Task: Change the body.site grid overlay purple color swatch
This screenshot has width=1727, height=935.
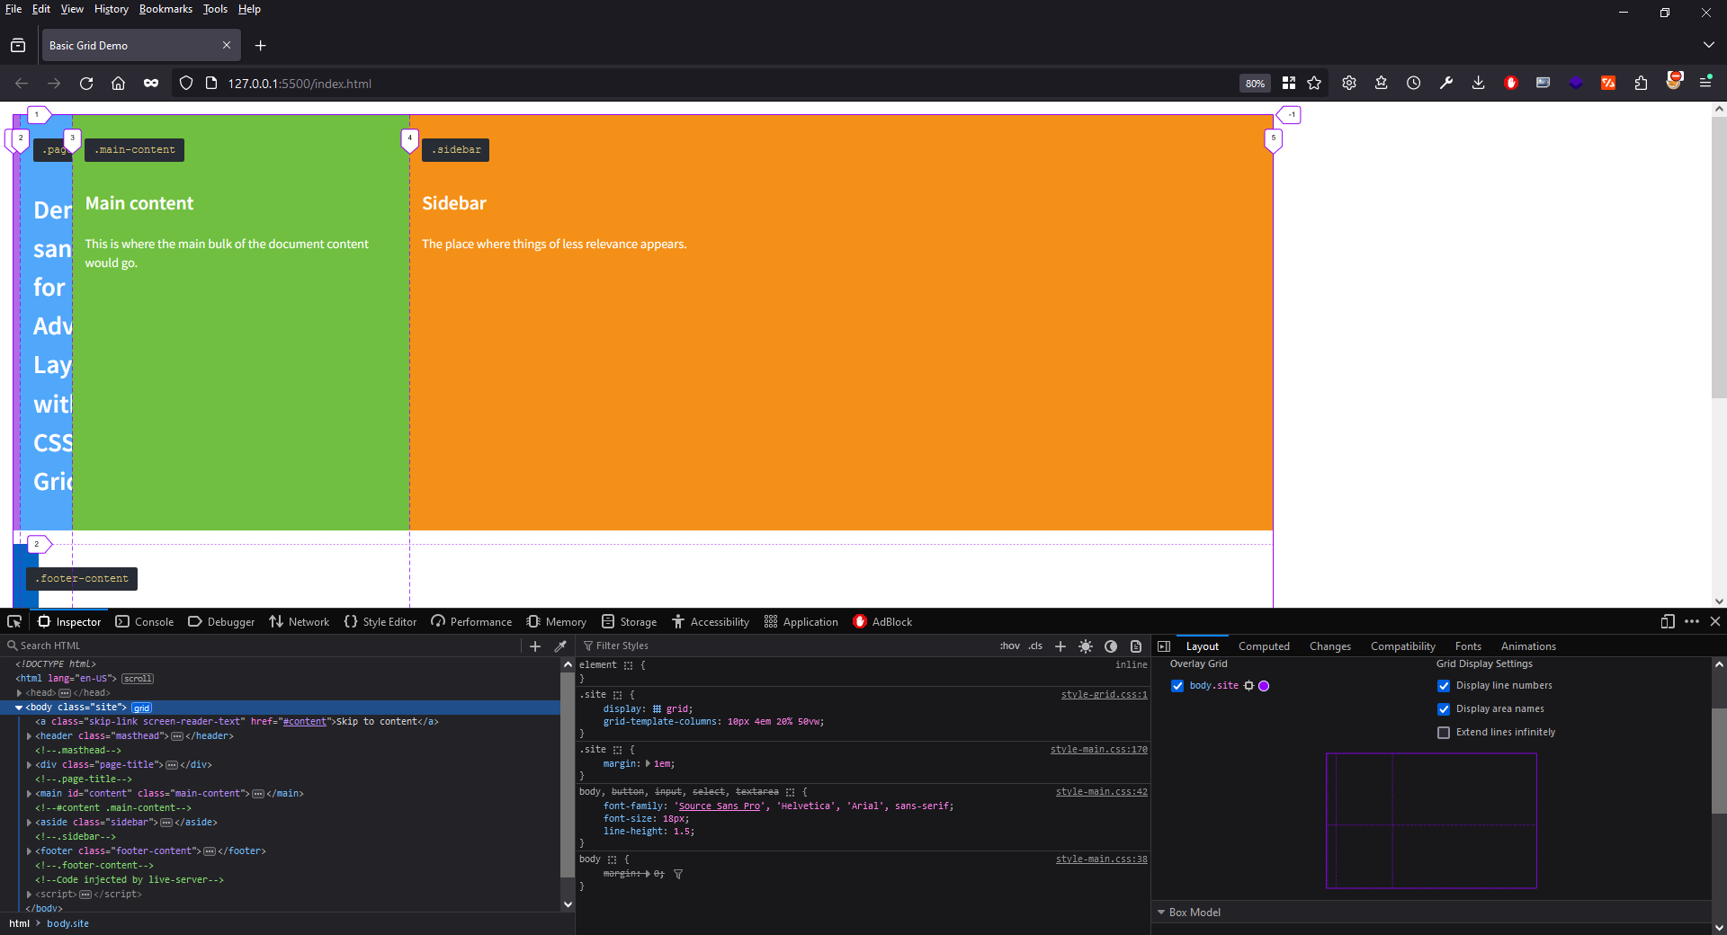Action: (x=1264, y=686)
